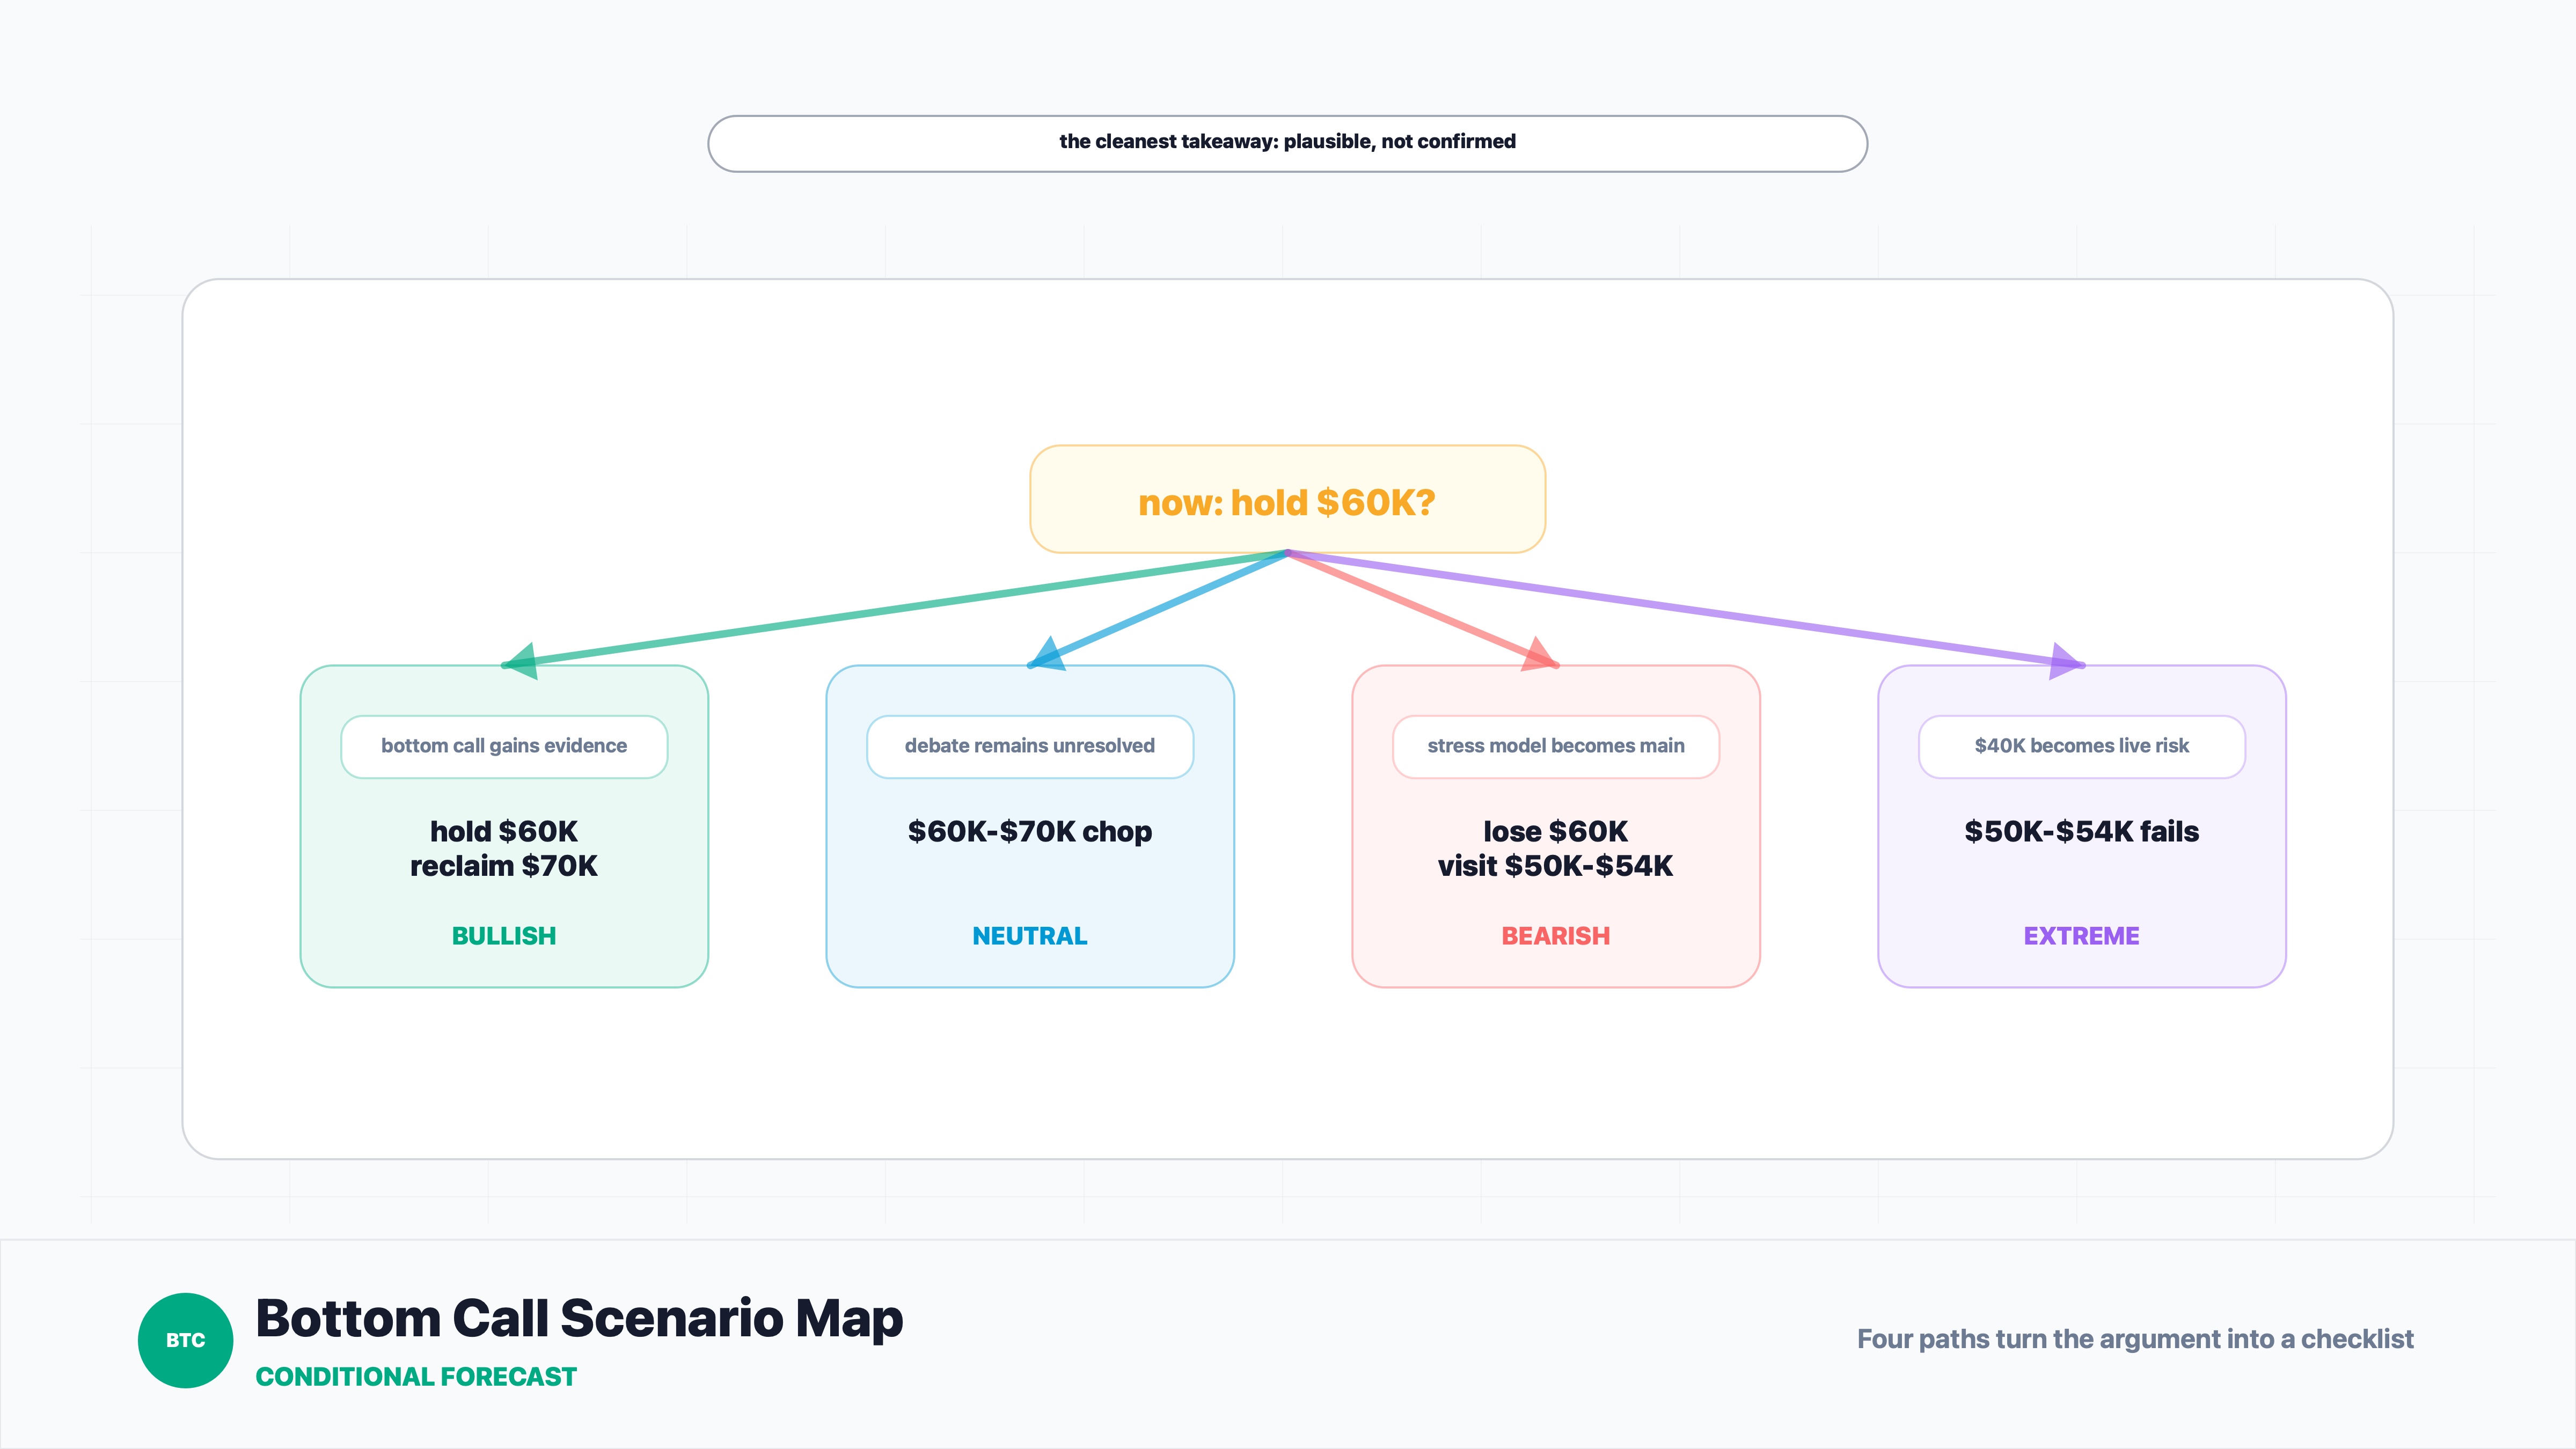This screenshot has height=1449, width=2576.
Task: Click the 'CONDITIONAL FORECAST' subtitle
Action: point(416,1377)
